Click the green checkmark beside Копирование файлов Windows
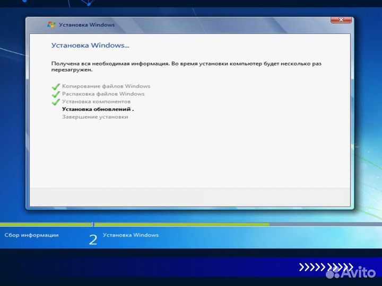Image resolution: width=382 pixels, height=286 pixels. point(56,86)
